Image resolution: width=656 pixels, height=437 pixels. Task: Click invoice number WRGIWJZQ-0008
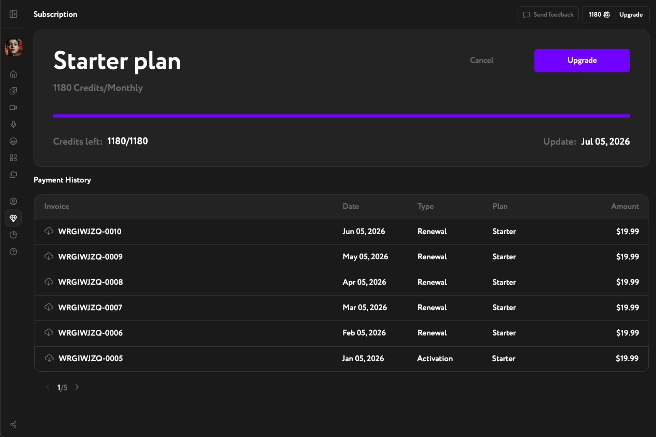[91, 282]
